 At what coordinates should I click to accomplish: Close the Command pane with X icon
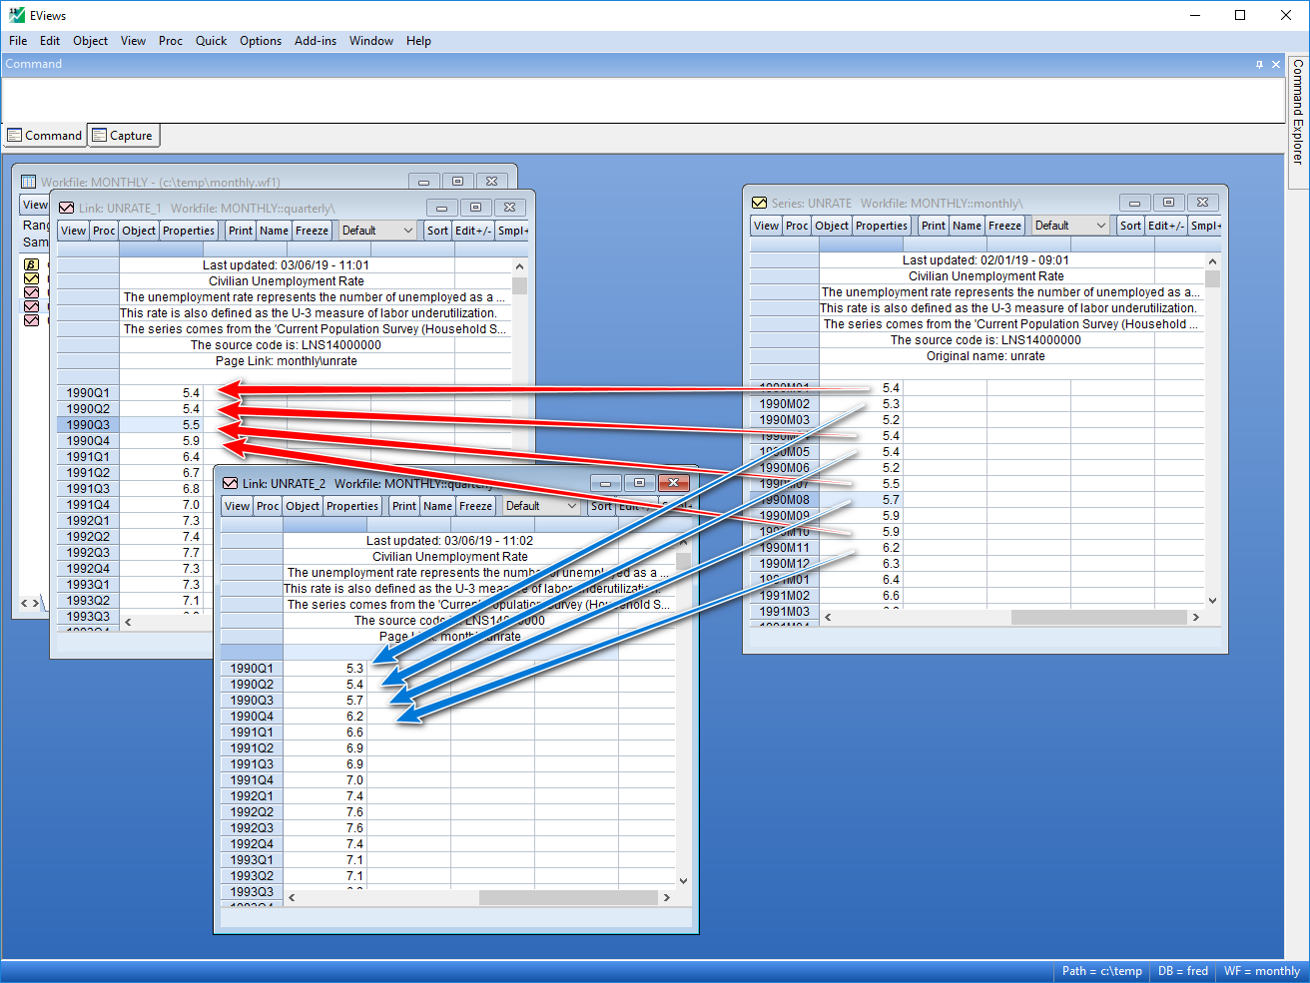[x=1275, y=64]
